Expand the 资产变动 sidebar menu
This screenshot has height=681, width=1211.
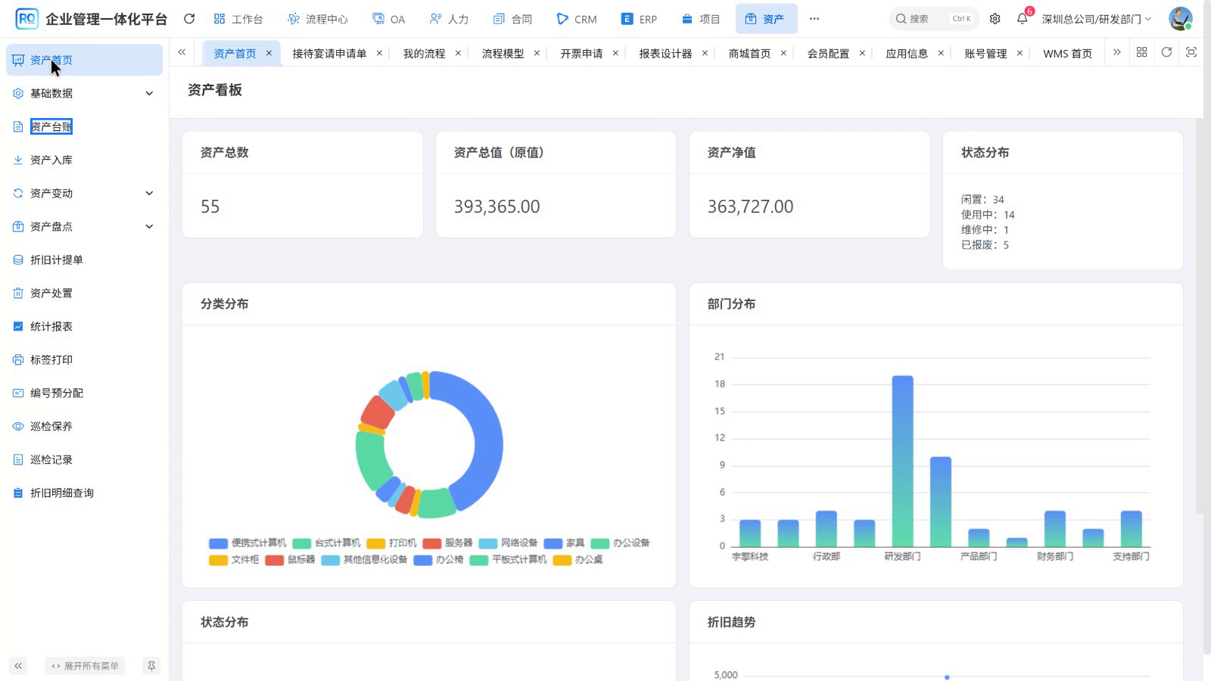pos(84,193)
